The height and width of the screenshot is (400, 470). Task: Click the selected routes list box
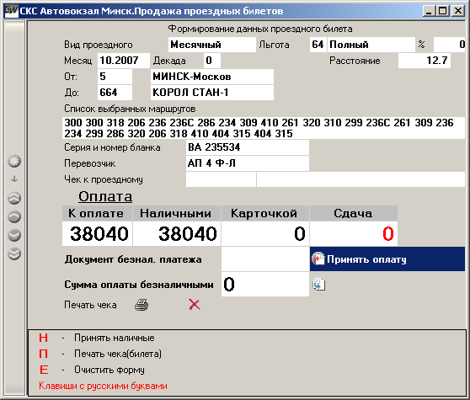pyautogui.click(x=264, y=128)
